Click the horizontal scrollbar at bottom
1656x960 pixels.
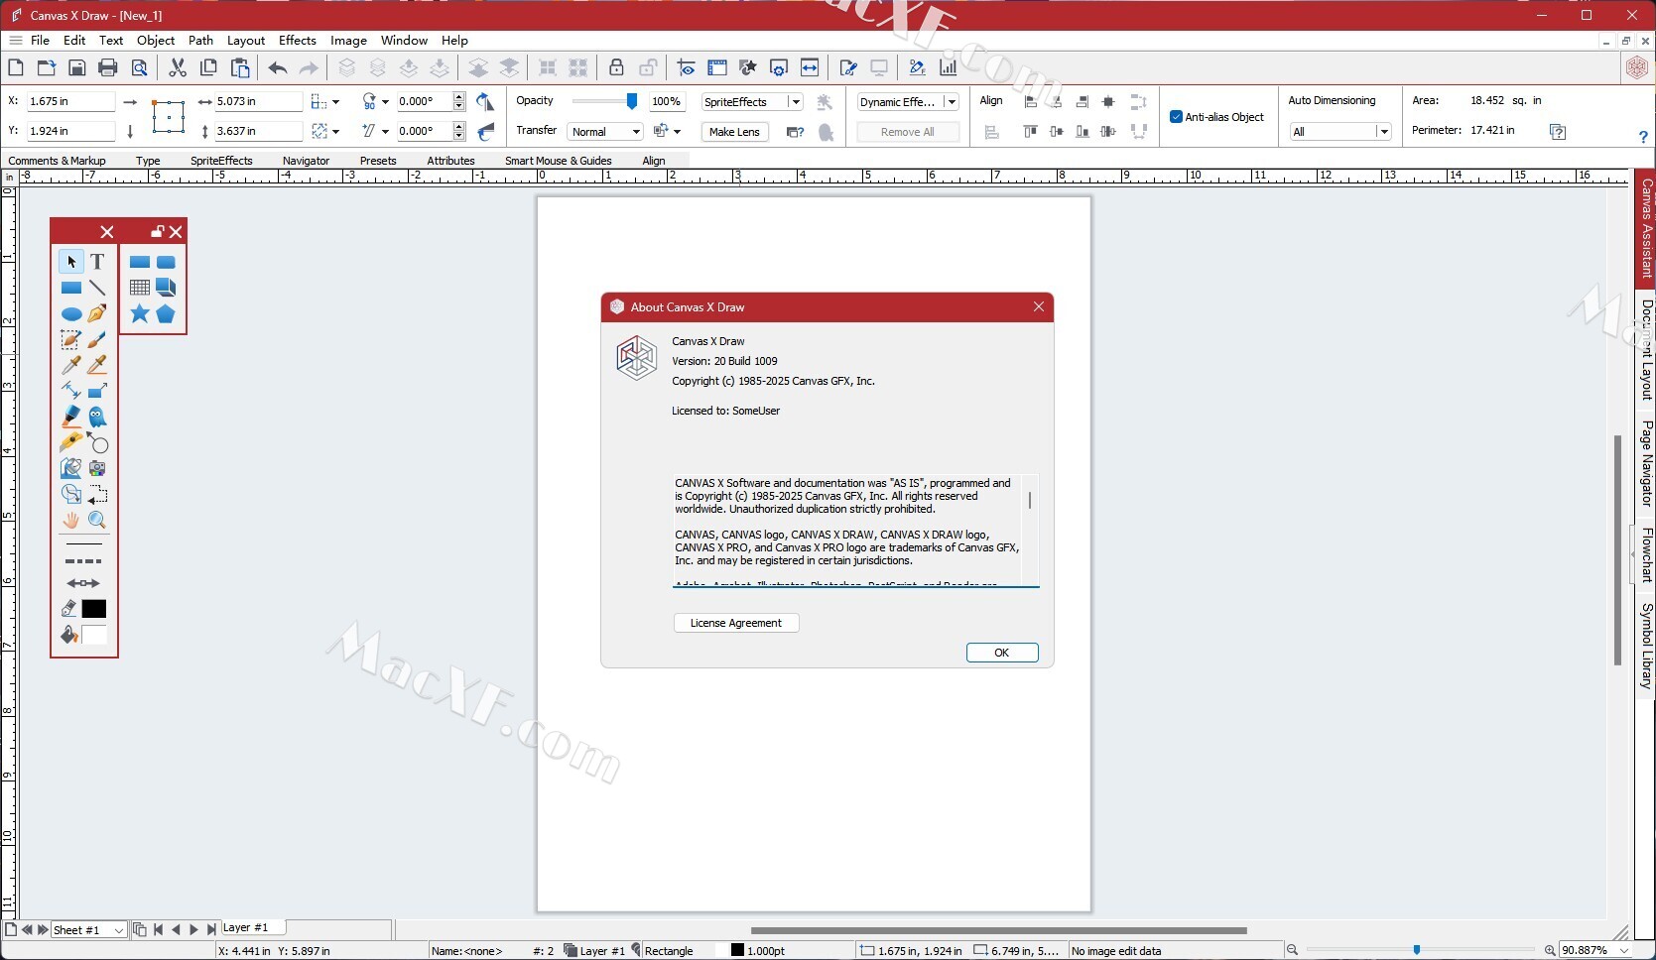pos(998,930)
